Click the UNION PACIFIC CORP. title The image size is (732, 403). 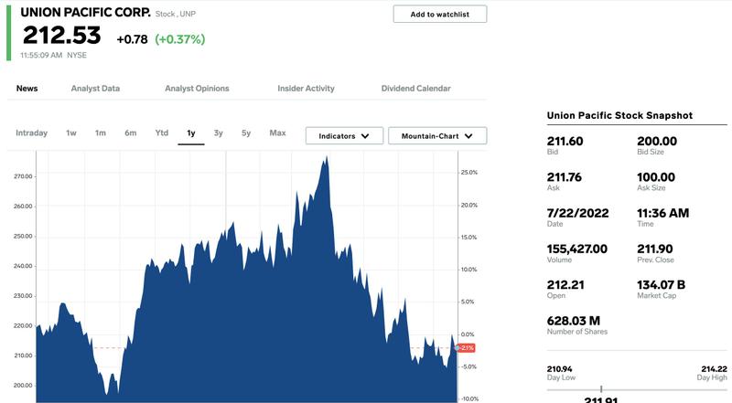[85, 13]
